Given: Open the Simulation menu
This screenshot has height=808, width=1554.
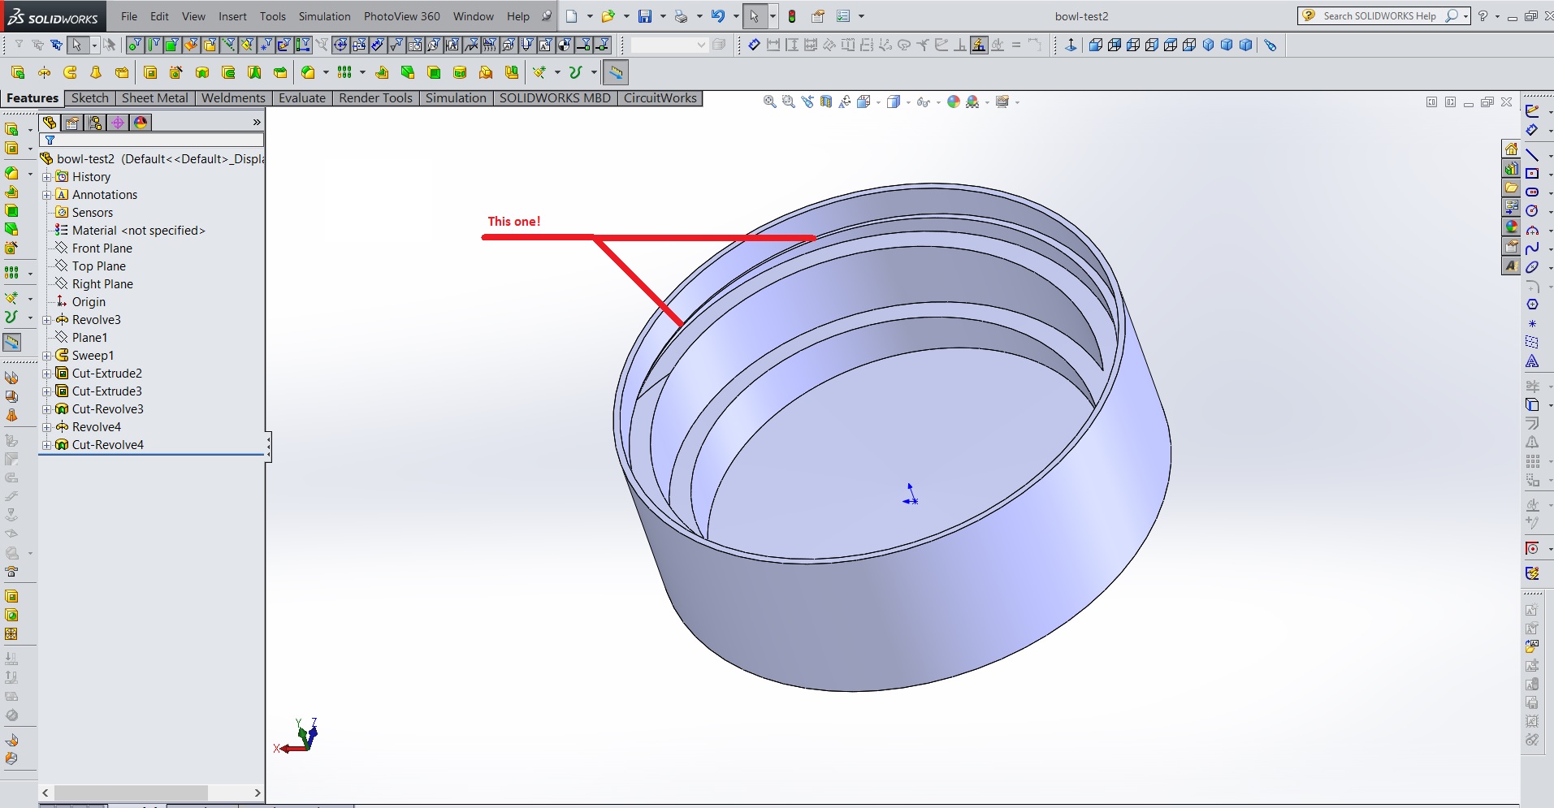Looking at the screenshot, I should tap(324, 16).
